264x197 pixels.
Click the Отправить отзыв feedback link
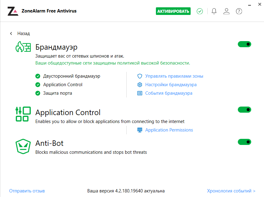[27, 191]
